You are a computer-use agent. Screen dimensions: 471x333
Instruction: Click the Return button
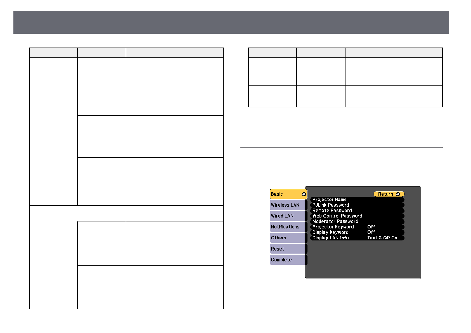[389, 194]
